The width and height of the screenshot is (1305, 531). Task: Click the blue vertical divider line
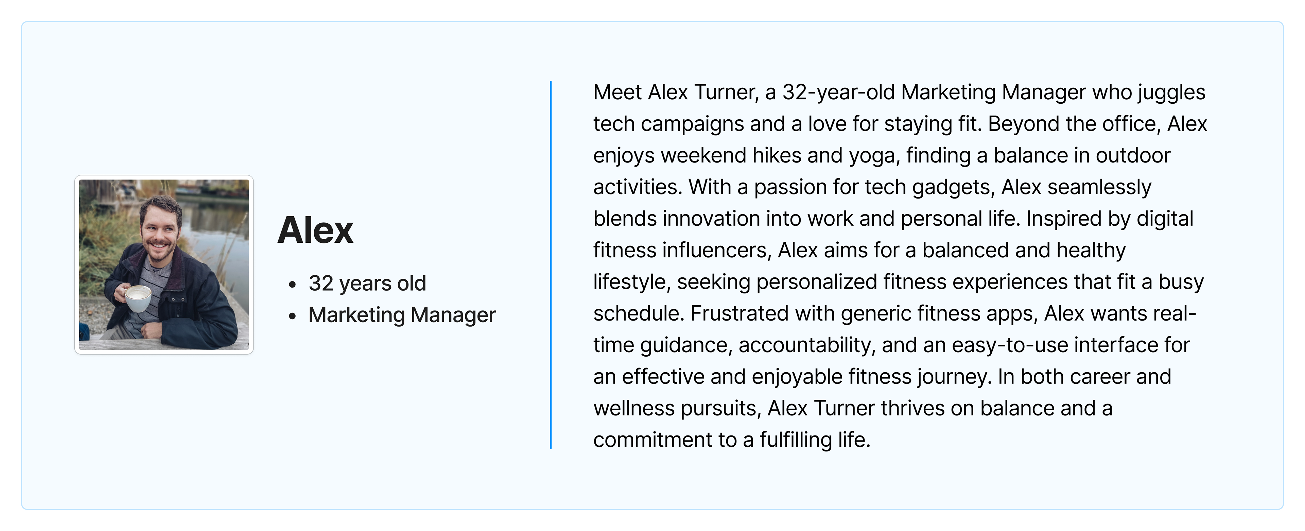pos(551,264)
